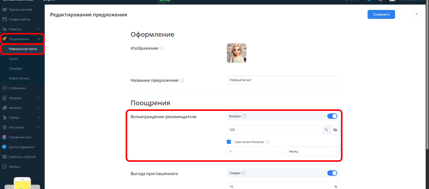Click the help icon next to Бонусы
The image size is (429, 189).
(244, 116)
